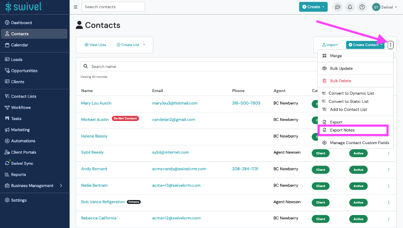The width and height of the screenshot is (403, 228).
Task: Select Convert to Dynamic List
Action: 355,93
